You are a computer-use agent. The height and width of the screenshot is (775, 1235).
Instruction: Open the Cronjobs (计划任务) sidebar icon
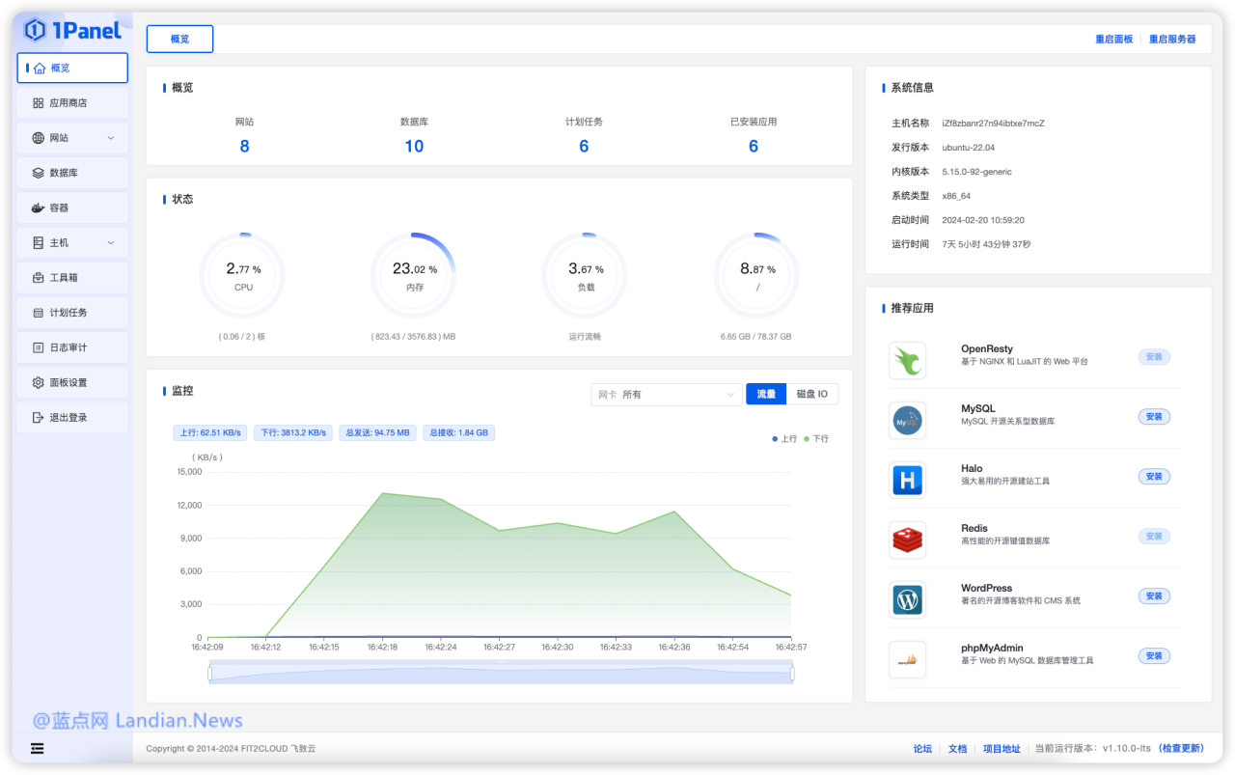coord(39,313)
